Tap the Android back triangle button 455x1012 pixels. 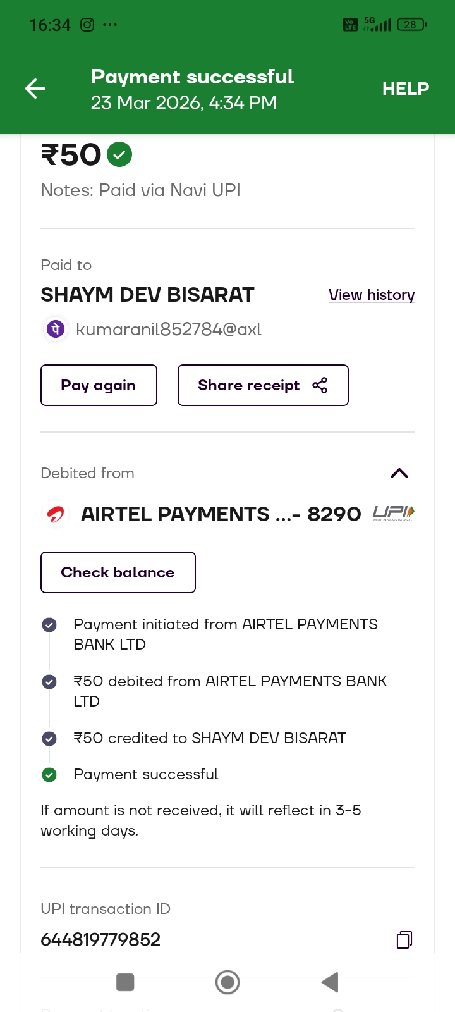point(330,982)
